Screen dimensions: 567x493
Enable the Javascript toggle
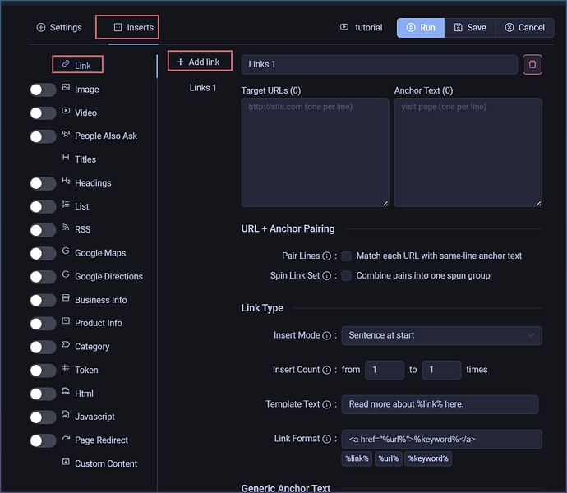pyautogui.click(x=43, y=417)
